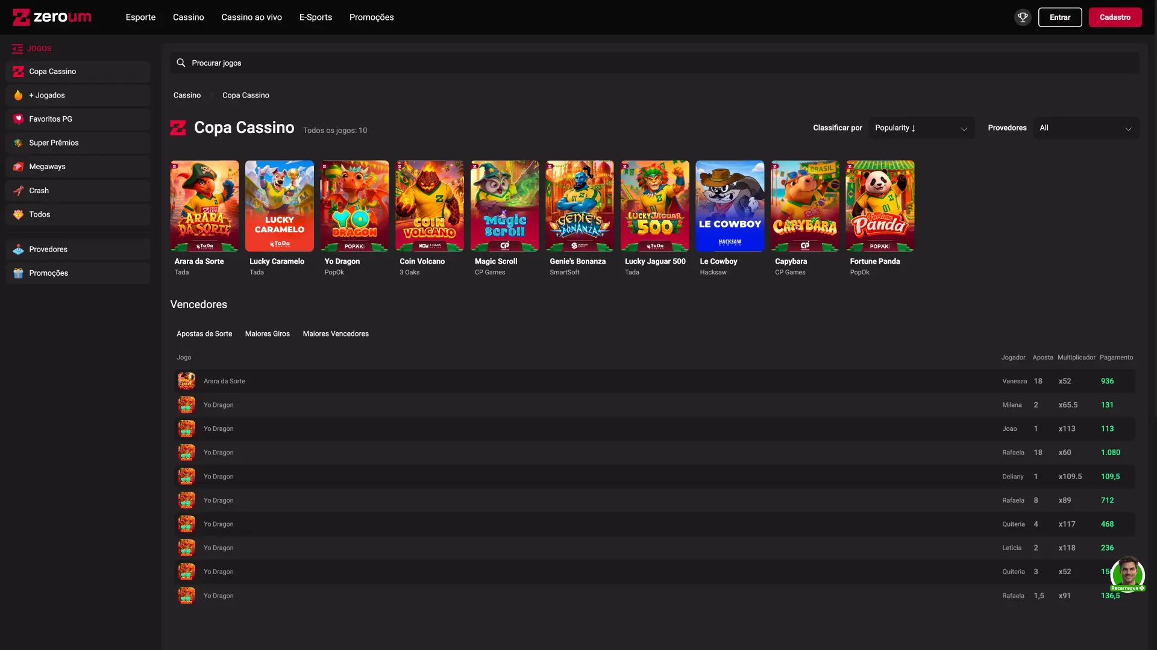Switch to Maiores Vencedores tab
The image size is (1157, 650).
(336, 334)
